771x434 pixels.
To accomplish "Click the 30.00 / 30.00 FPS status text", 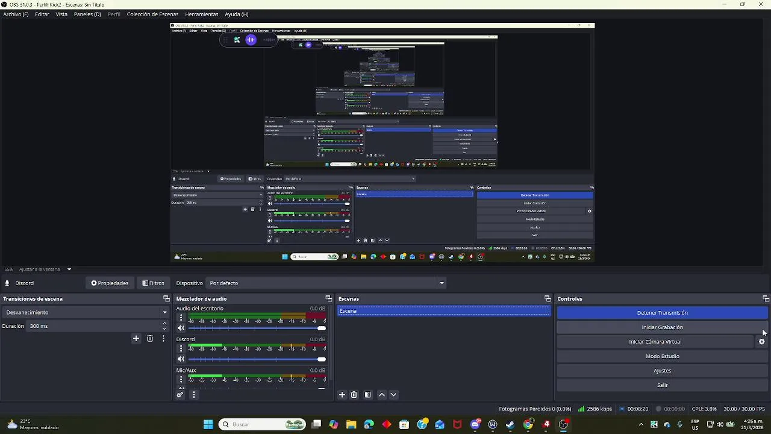I will coord(744,409).
